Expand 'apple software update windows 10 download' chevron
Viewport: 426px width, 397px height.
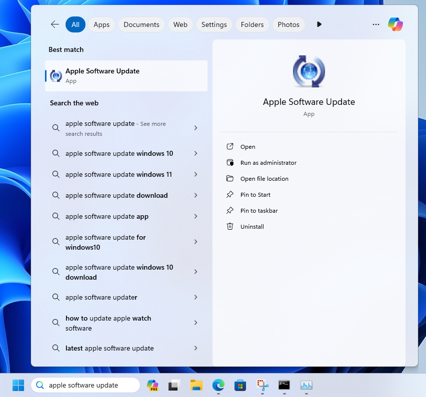click(x=195, y=272)
